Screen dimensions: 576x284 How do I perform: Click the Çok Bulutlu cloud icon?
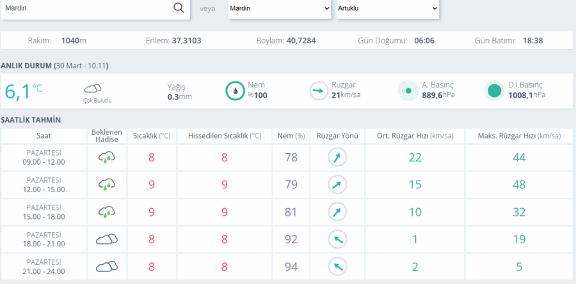coord(93,88)
